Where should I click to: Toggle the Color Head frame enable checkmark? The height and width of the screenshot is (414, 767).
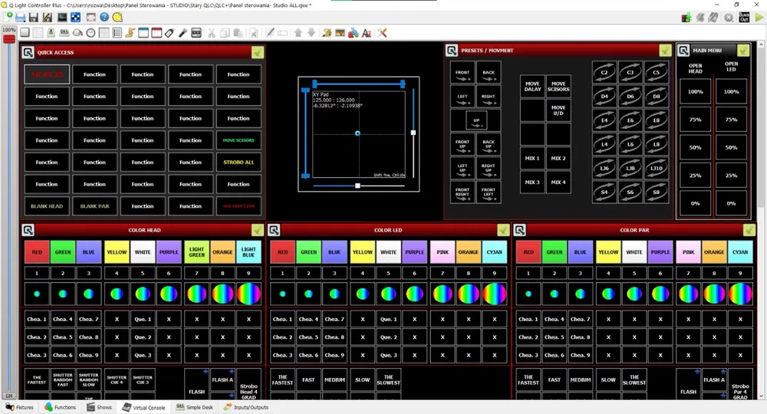(x=257, y=230)
